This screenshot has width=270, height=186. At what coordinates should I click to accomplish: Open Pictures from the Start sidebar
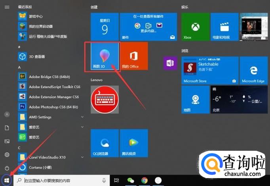point(7,141)
